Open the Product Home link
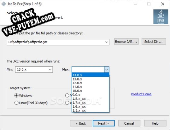Viewport: 170px width, 130px height. click(141, 94)
